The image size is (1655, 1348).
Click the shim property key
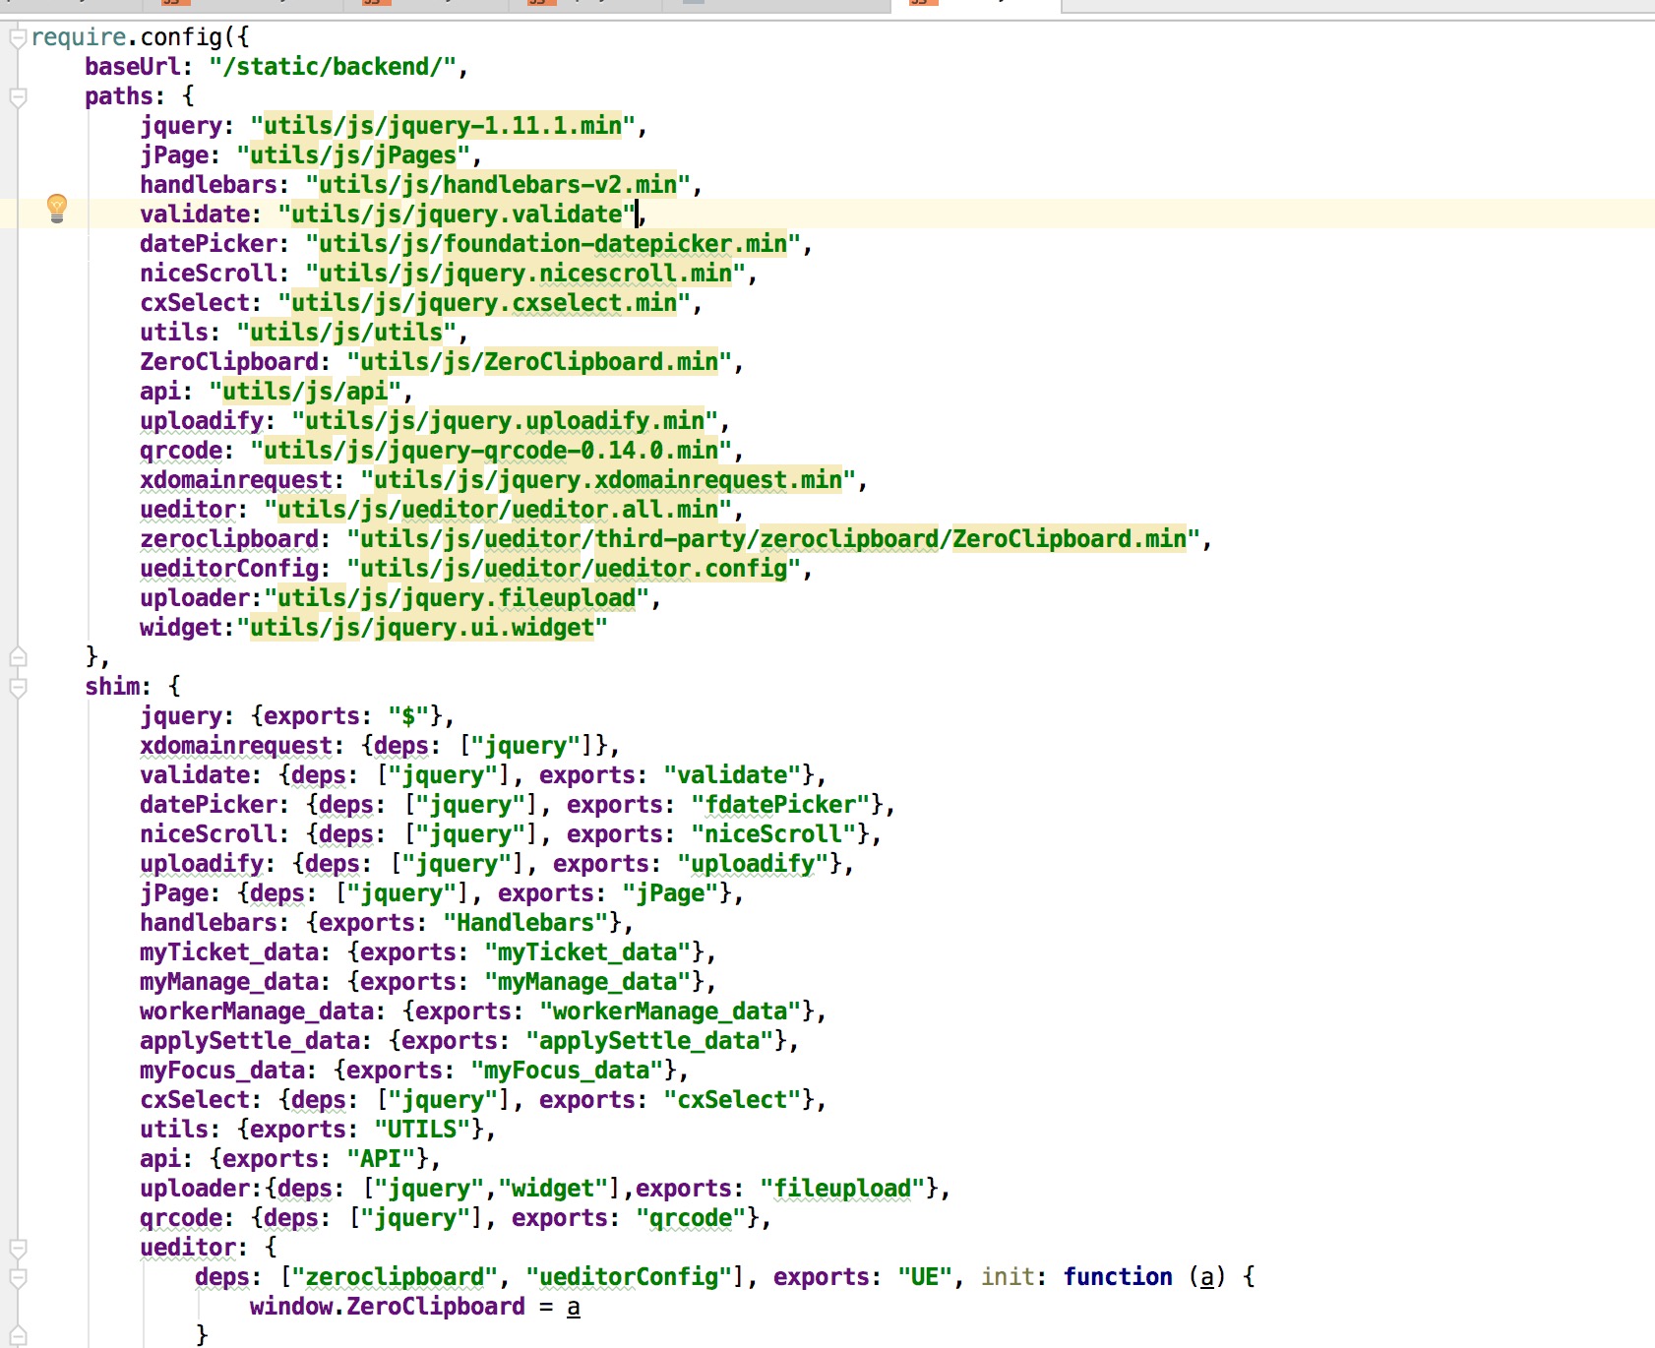(112, 687)
